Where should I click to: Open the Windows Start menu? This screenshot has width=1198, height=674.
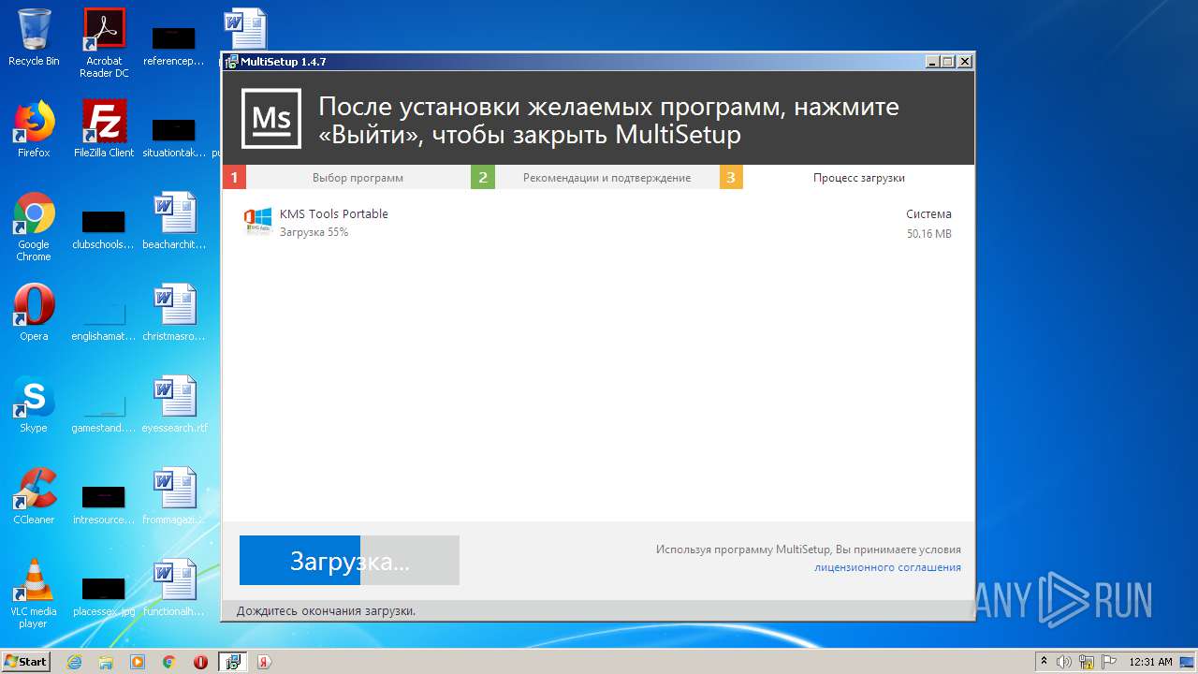tap(26, 662)
